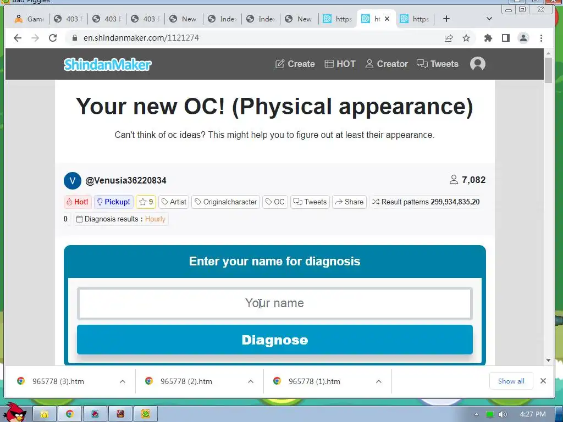563x422 pixels.
Task: Switch to the first https tab
Action: 337,19
